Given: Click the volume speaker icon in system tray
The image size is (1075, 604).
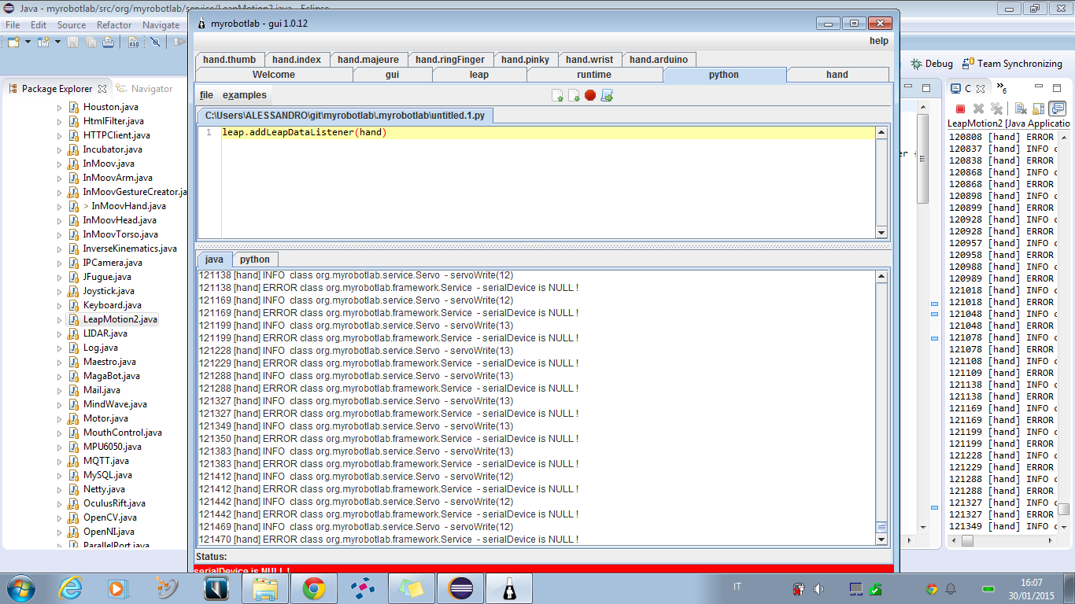Looking at the screenshot, I should pyautogui.click(x=819, y=588).
